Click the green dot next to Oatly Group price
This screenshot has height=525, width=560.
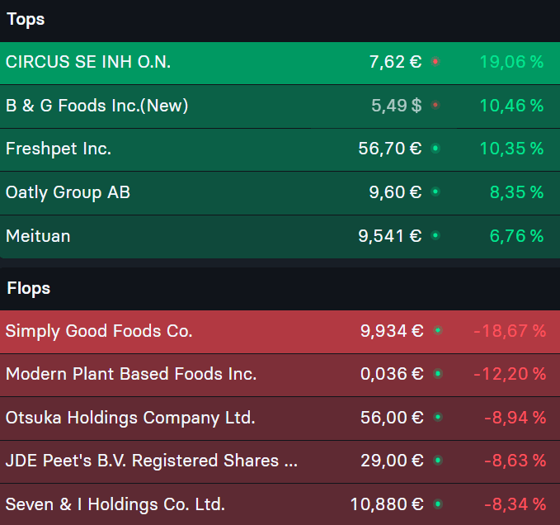[435, 192]
